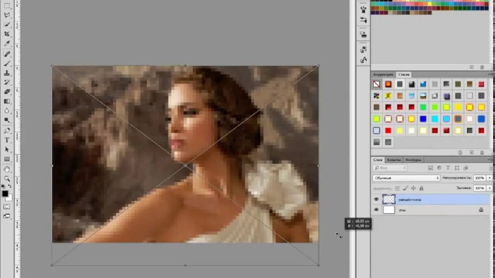495x278 pixels.
Task: Delete swatch using Swatches trash icon
Action: 482,67
